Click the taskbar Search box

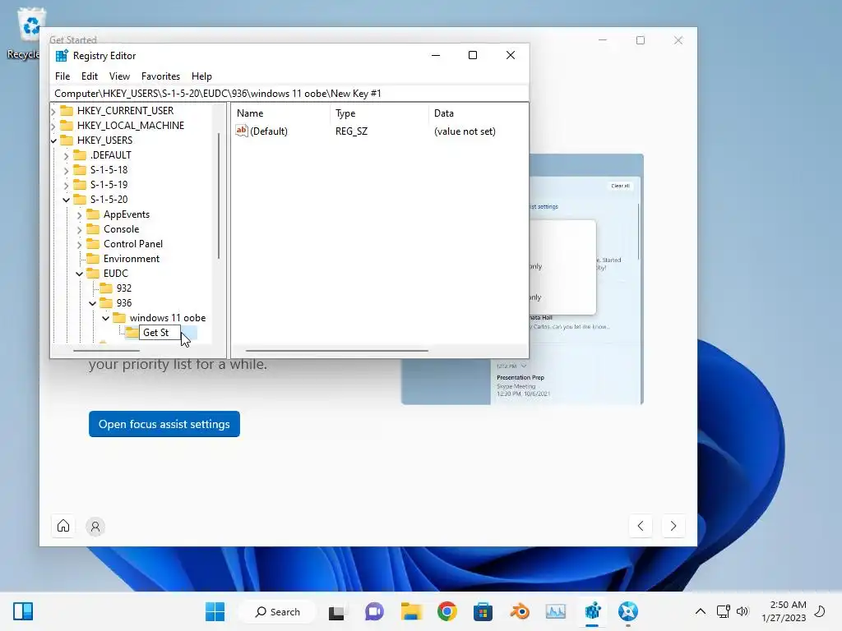pyautogui.click(x=277, y=611)
